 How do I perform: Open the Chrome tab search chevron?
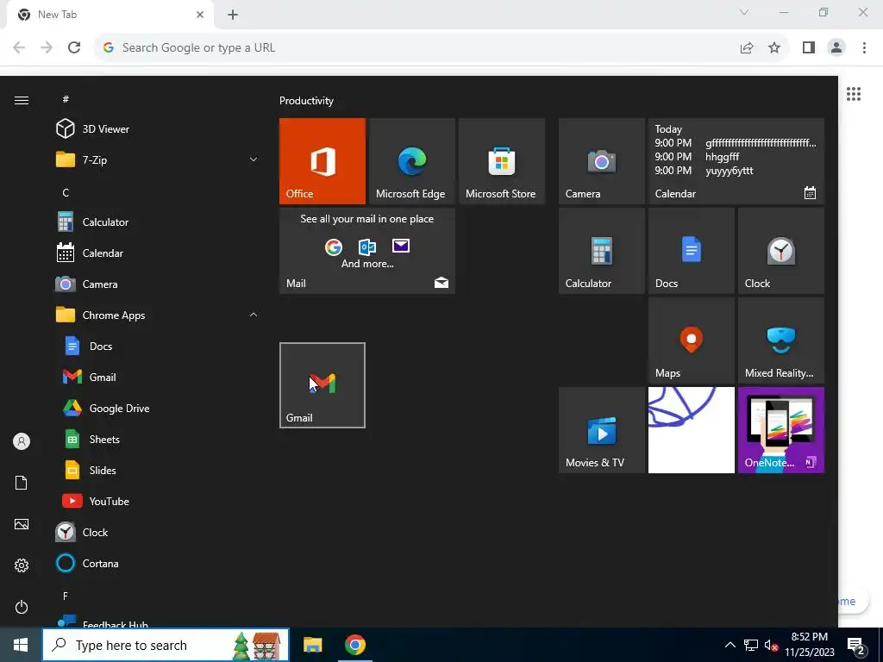(x=744, y=12)
